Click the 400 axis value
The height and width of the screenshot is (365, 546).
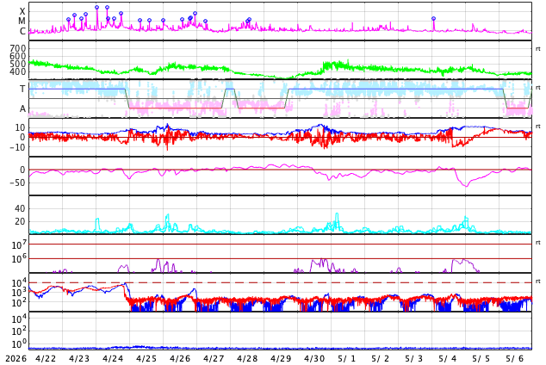tap(18, 71)
